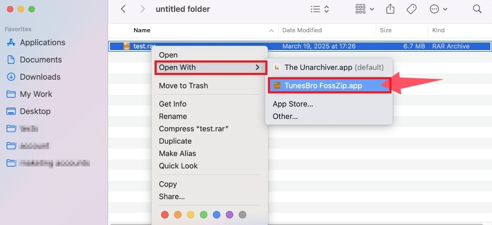Click the Downloads sidebar icon
Screen dimensions: 492x225
coord(11,77)
